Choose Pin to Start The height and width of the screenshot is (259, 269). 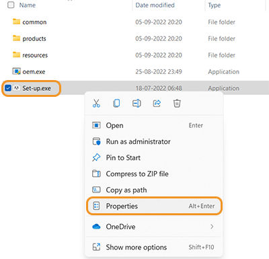pos(154,157)
